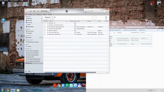Screen dimensions: 164x92
Task: Click the cloud column header icon
Action: [67, 21]
